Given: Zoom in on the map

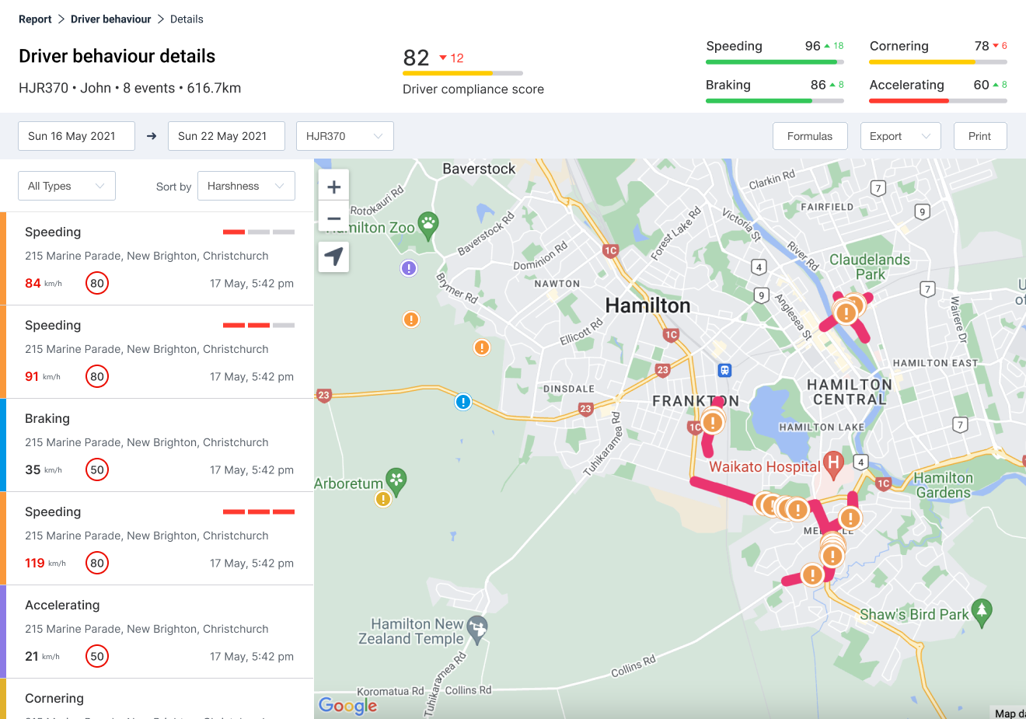Looking at the screenshot, I should [334, 187].
